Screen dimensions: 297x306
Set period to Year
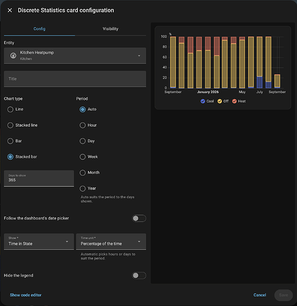tap(82, 188)
